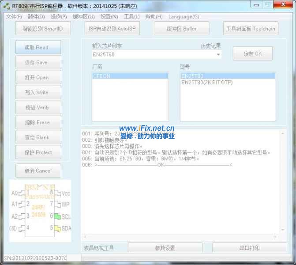Click the chip pinout diagram image
This screenshot has height=265, width=296.
40,211
